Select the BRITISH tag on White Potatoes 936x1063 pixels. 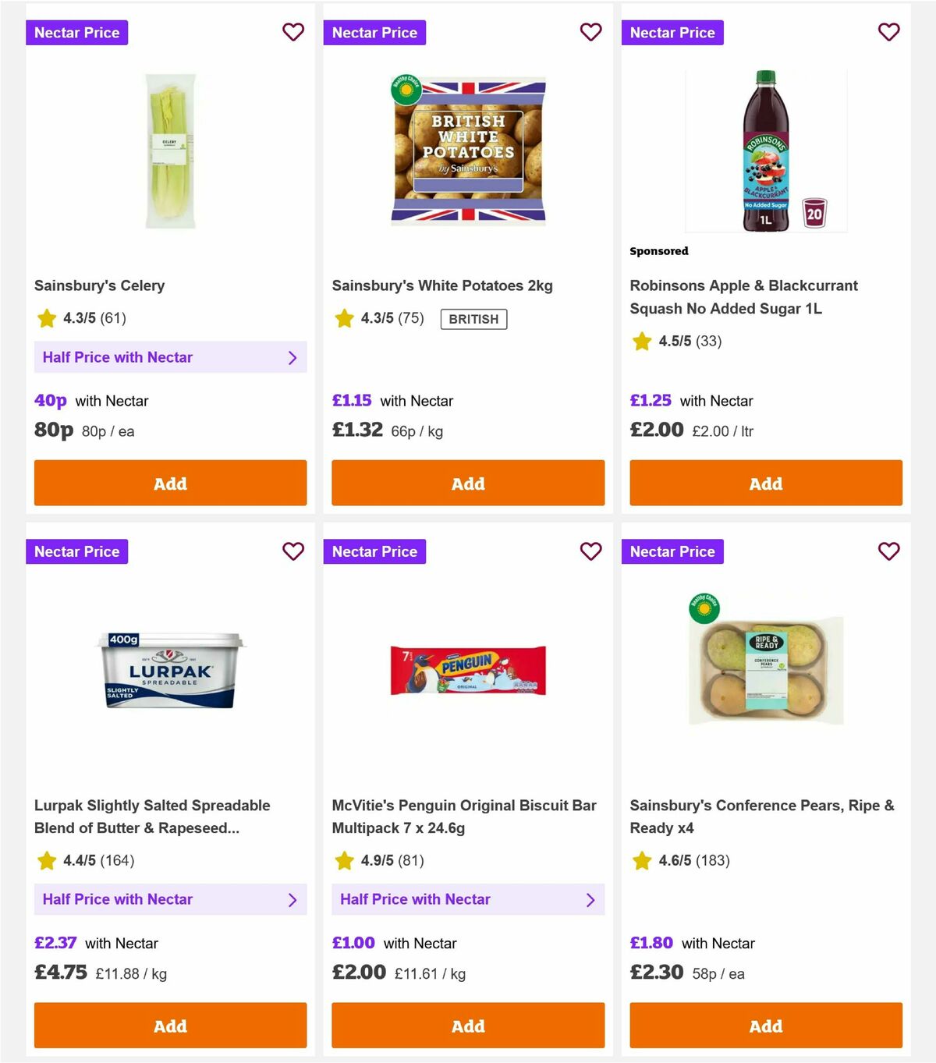coord(473,319)
